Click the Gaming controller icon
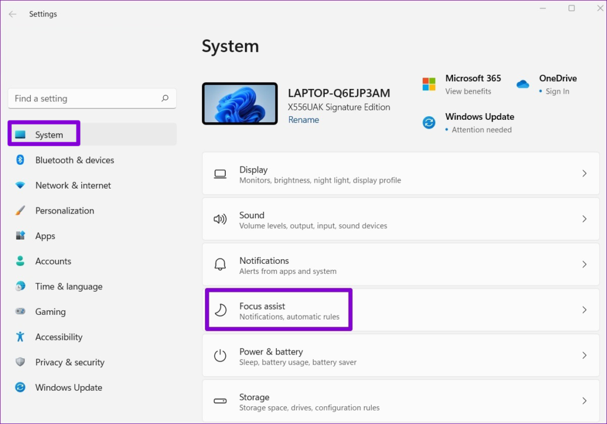The image size is (607, 424). 20,312
